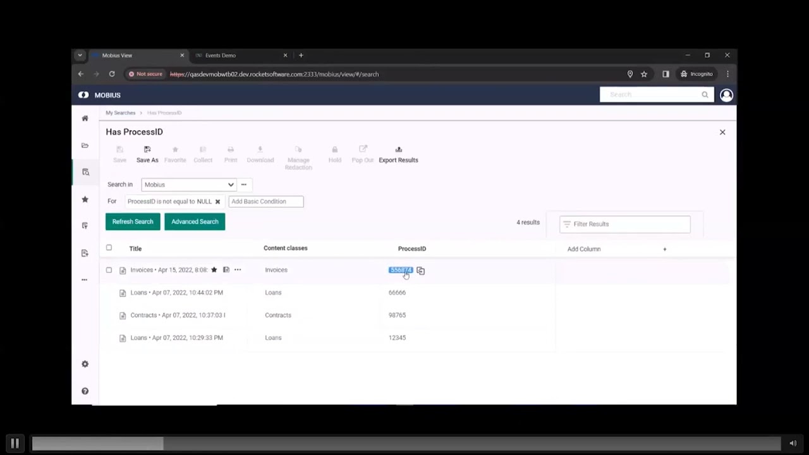Click the Print toolbar icon
809x455 pixels.
tap(231, 154)
